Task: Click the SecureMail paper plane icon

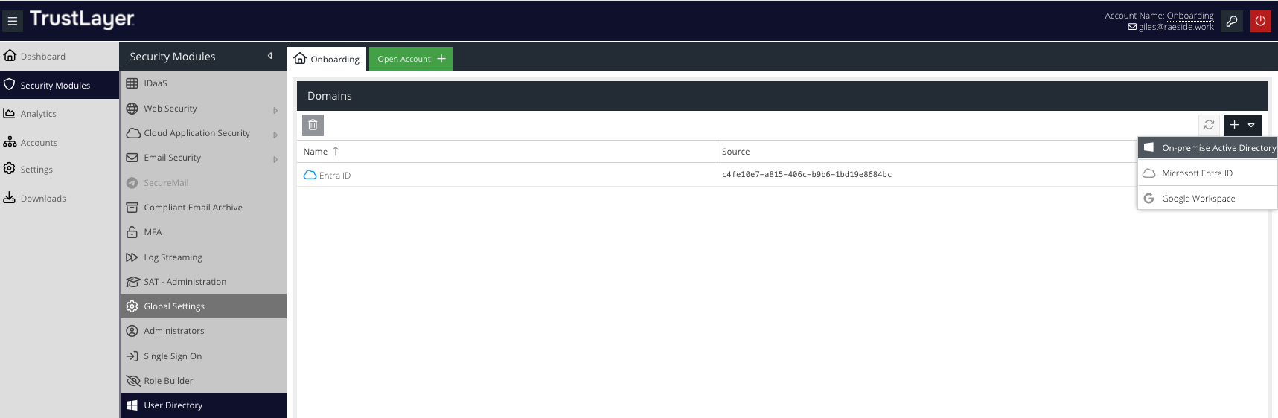Action: click(132, 183)
